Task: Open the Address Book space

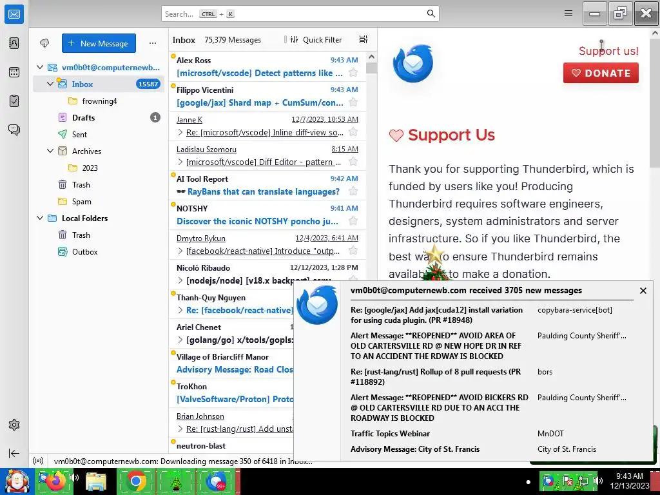Action: click(14, 43)
